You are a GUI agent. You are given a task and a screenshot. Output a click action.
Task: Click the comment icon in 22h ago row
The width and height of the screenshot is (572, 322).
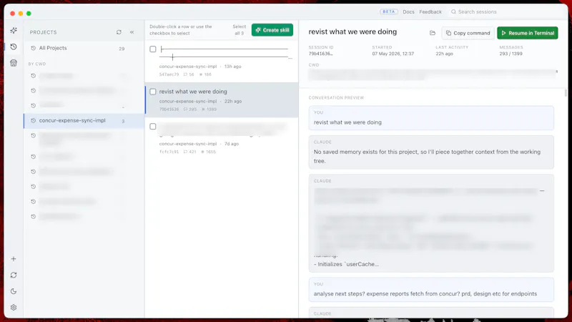click(x=185, y=109)
